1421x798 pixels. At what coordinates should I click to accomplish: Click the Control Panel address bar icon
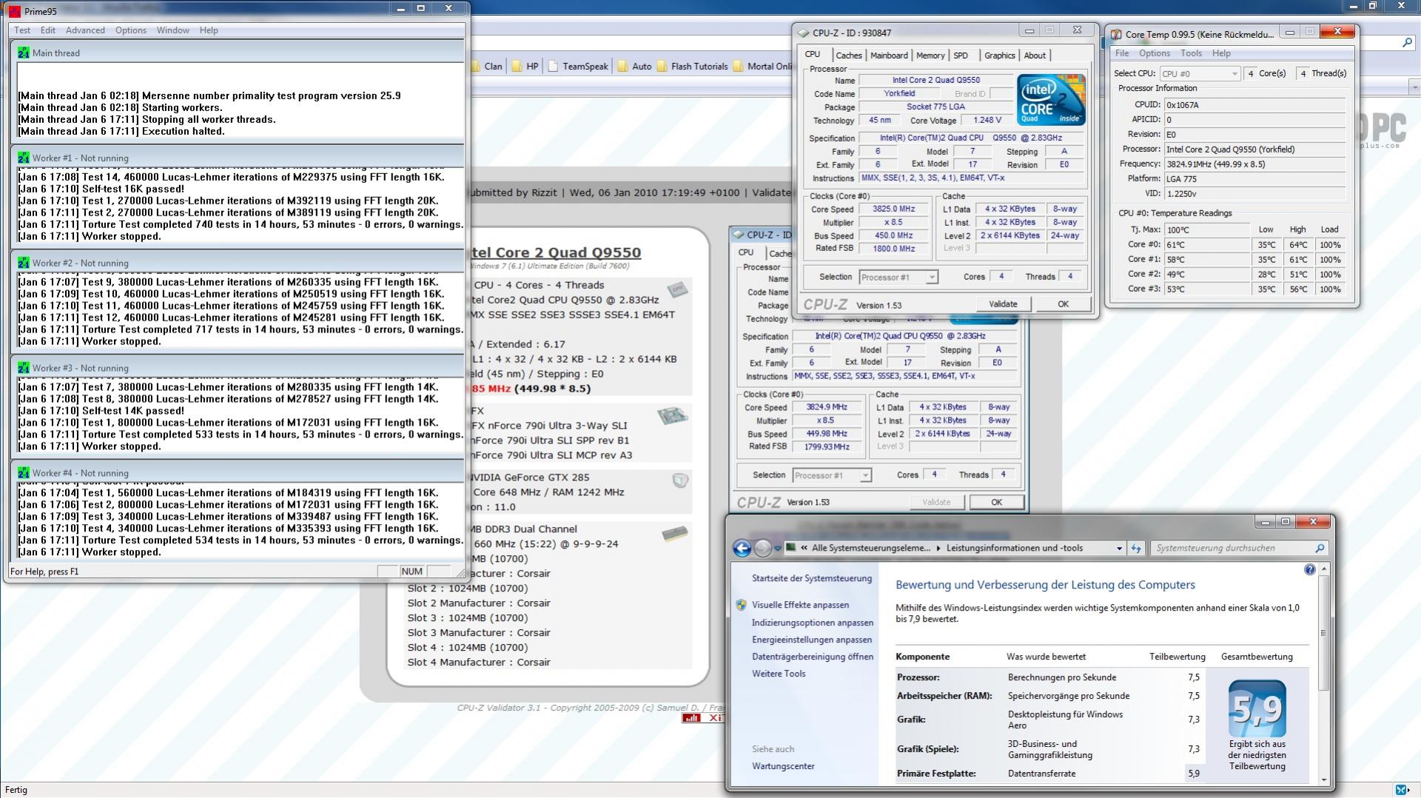coord(790,548)
